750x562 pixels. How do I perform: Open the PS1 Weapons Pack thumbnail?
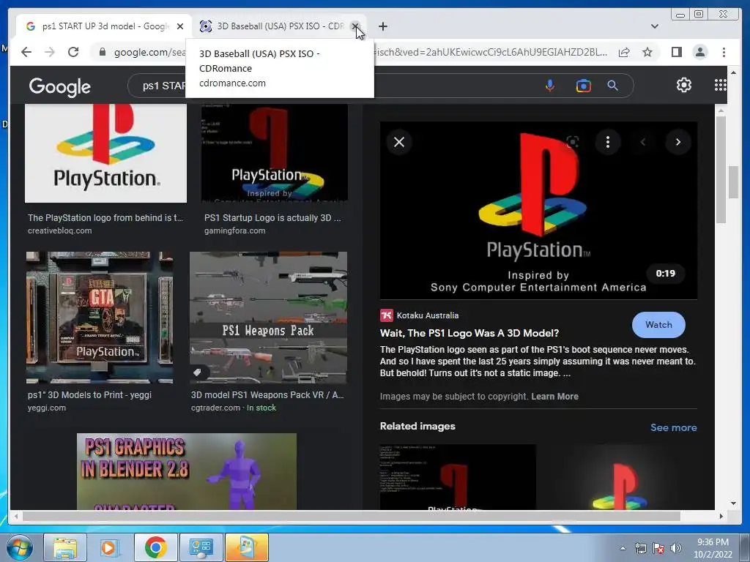click(268, 318)
